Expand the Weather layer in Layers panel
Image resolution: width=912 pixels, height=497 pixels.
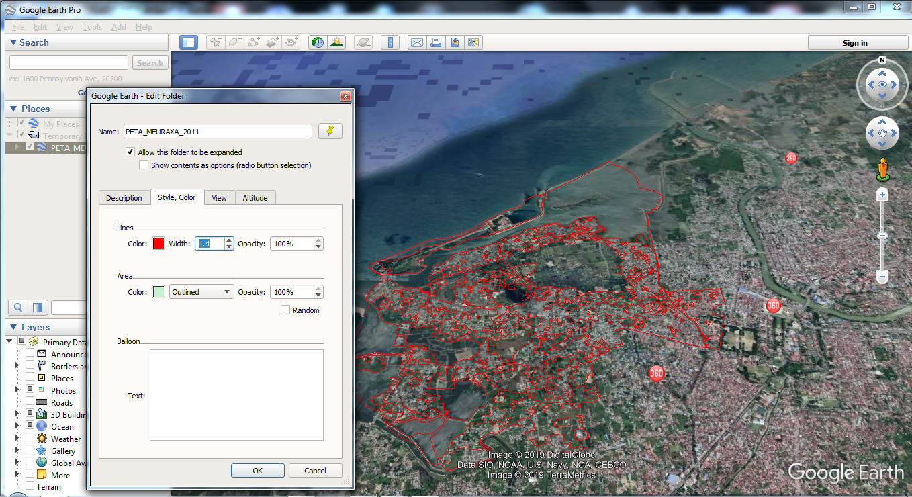17,438
